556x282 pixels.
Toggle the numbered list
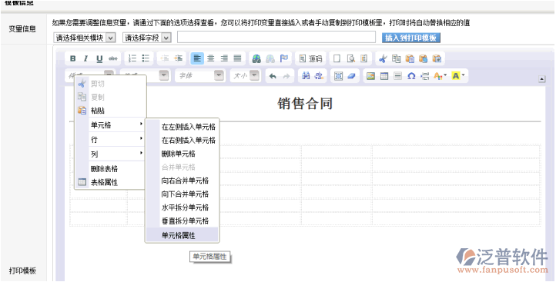(x=132, y=58)
